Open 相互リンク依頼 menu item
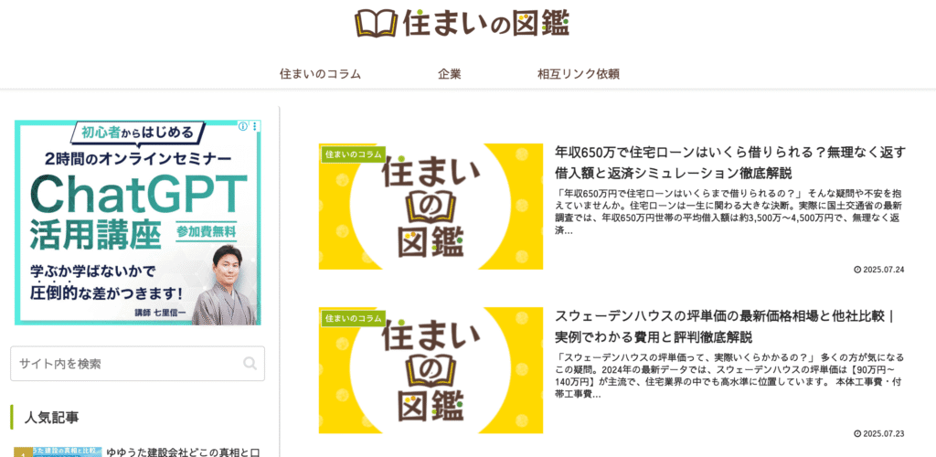The height and width of the screenshot is (457, 936). coord(579,75)
